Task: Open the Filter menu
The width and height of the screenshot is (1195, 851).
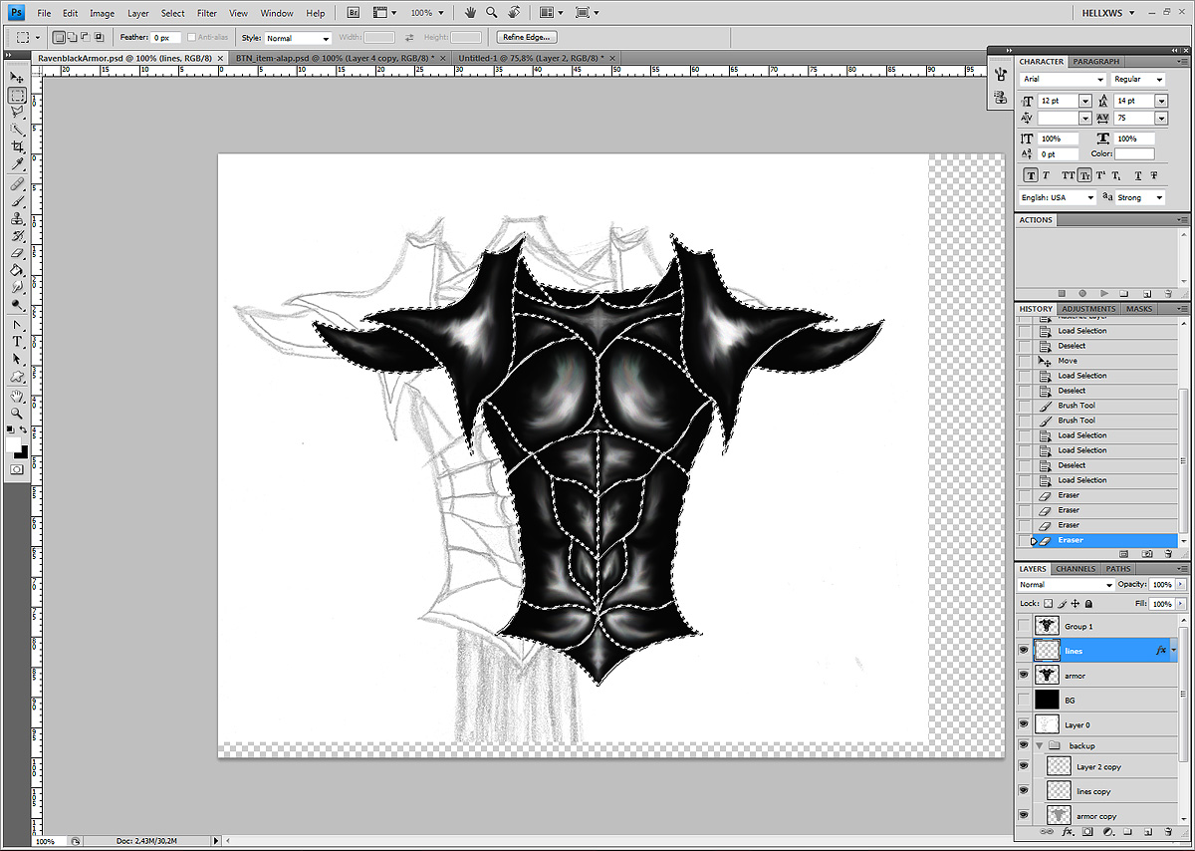Action: coord(207,13)
